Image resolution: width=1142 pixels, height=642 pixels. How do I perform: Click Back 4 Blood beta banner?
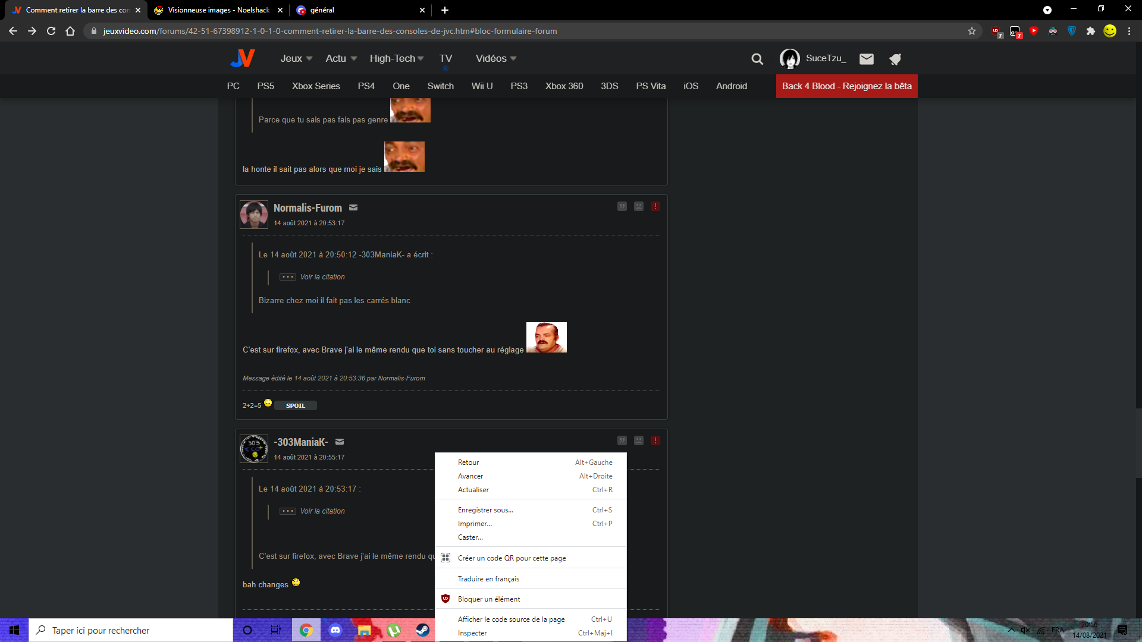point(846,86)
